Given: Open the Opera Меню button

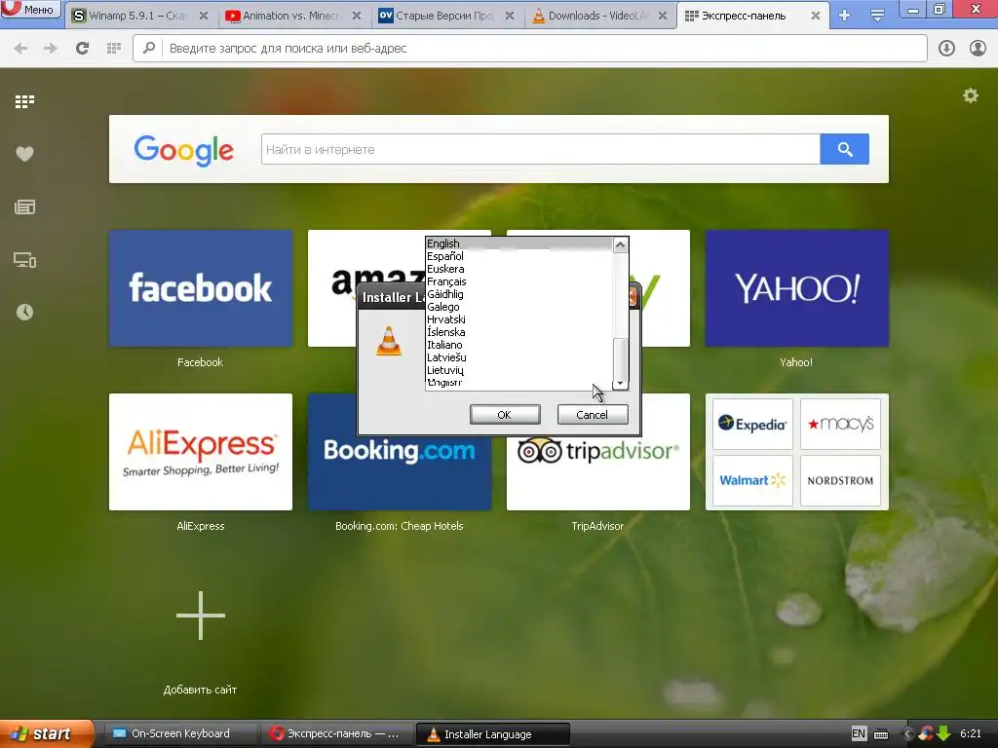Looking at the screenshot, I should coord(30,9).
